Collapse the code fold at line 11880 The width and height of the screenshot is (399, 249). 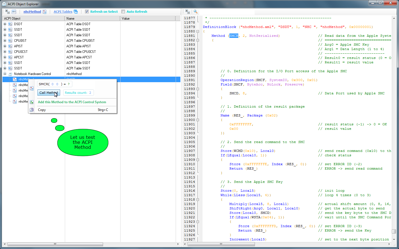tap(198, 32)
